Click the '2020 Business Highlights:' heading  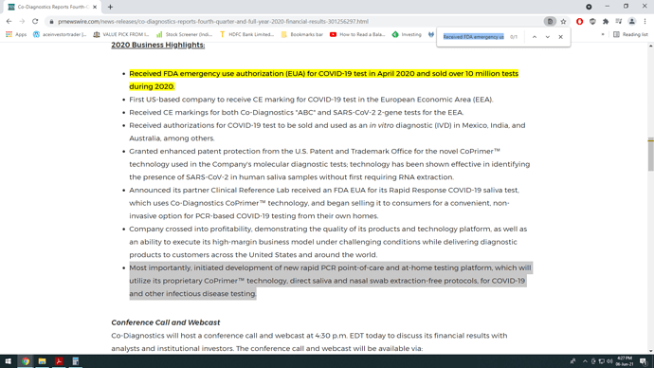pyautogui.click(x=158, y=45)
